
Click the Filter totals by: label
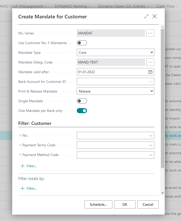click(x=32, y=179)
